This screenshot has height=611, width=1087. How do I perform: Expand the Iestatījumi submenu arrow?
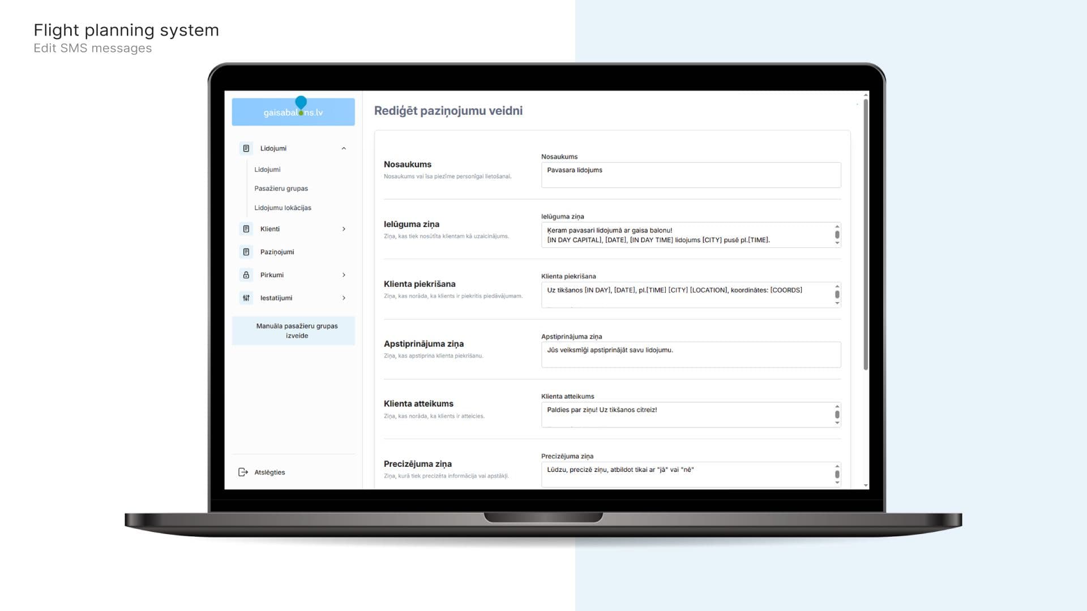coord(344,298)
